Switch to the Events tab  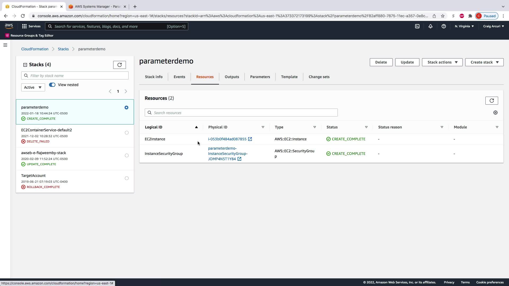[x=179, y=77]
